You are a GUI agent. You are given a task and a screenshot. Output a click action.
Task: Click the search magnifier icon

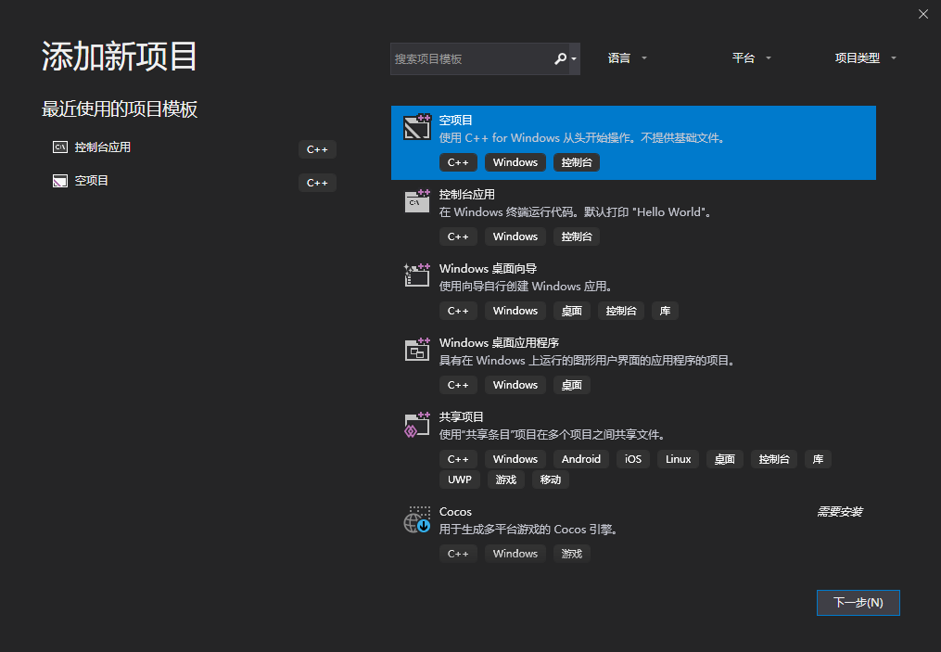tap(560, 58)
